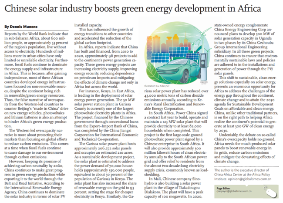Click the line "approximately 206,272 solar panels"
Screen dimensions: 283x203
click(x=103, y=148)
